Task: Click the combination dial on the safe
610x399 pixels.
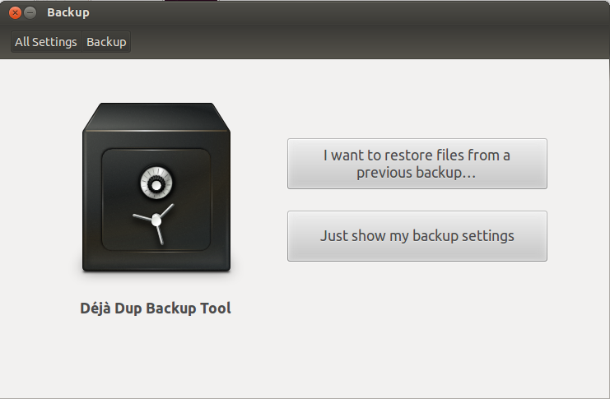Action: click(x=156, y=183)
